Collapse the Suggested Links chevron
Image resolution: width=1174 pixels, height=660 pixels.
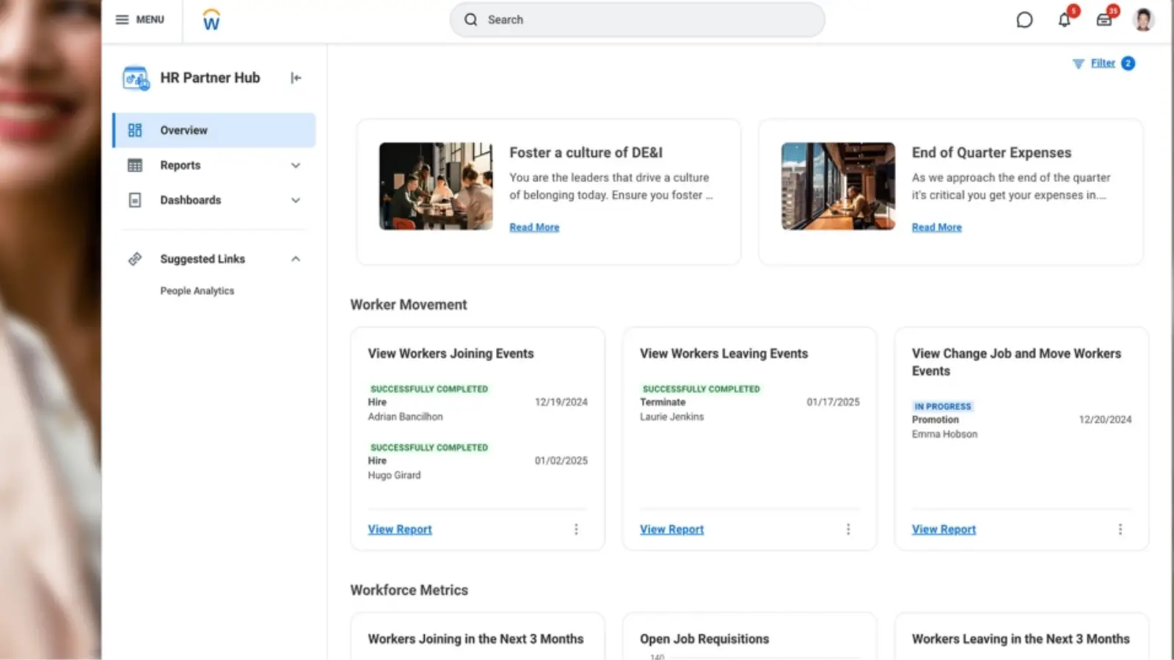[x=296, y=259]
